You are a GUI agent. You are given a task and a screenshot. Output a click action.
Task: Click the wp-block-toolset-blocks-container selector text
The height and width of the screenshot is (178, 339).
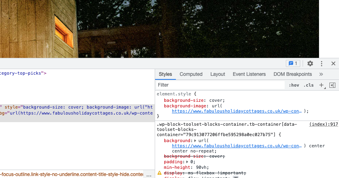[x=227, y=129]
